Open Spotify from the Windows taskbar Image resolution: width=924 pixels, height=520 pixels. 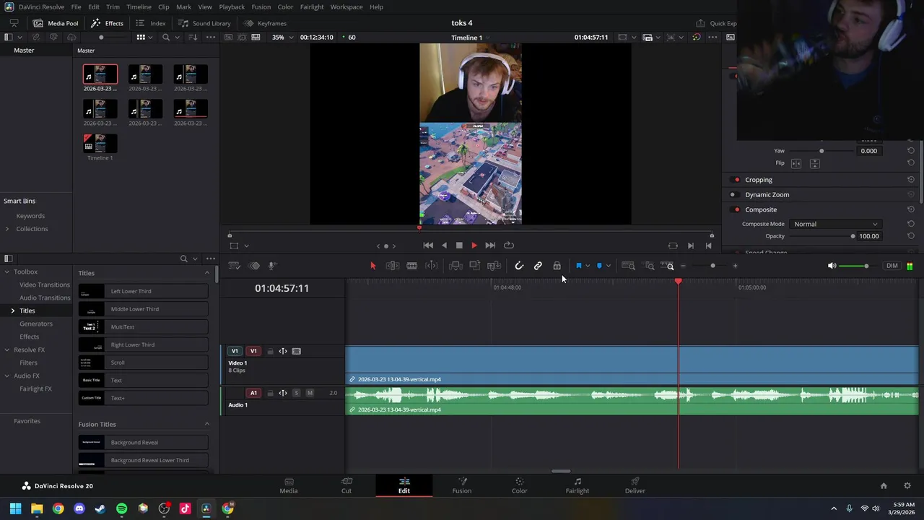121,508
